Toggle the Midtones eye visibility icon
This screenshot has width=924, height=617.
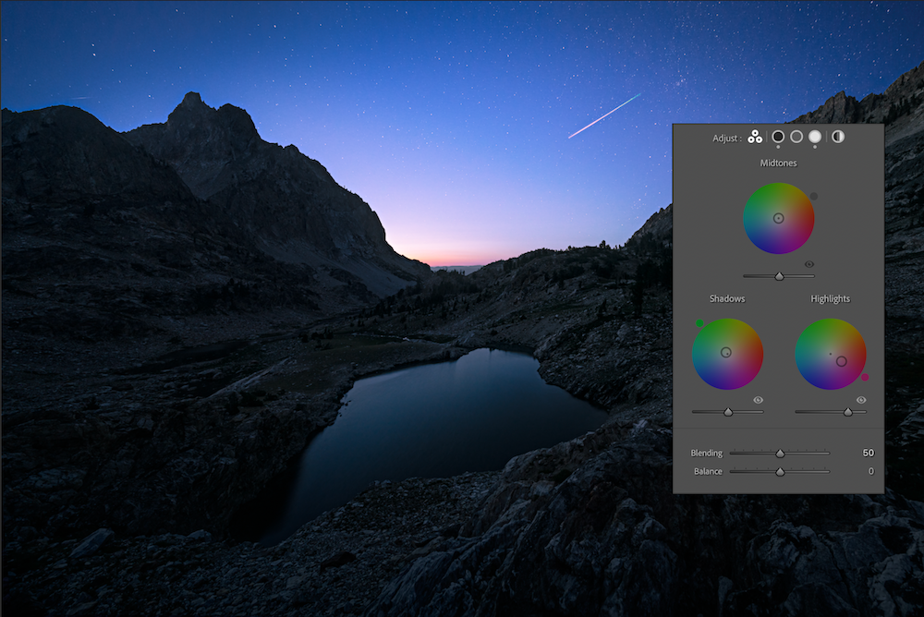[809, 264]
